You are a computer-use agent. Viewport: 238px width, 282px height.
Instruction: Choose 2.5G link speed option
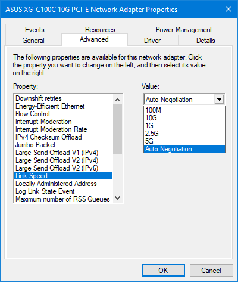[x=184, y=134]
